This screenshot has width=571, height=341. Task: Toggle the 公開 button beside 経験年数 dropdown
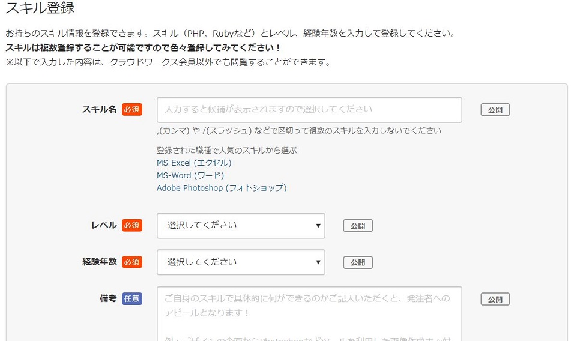(358, 262)
